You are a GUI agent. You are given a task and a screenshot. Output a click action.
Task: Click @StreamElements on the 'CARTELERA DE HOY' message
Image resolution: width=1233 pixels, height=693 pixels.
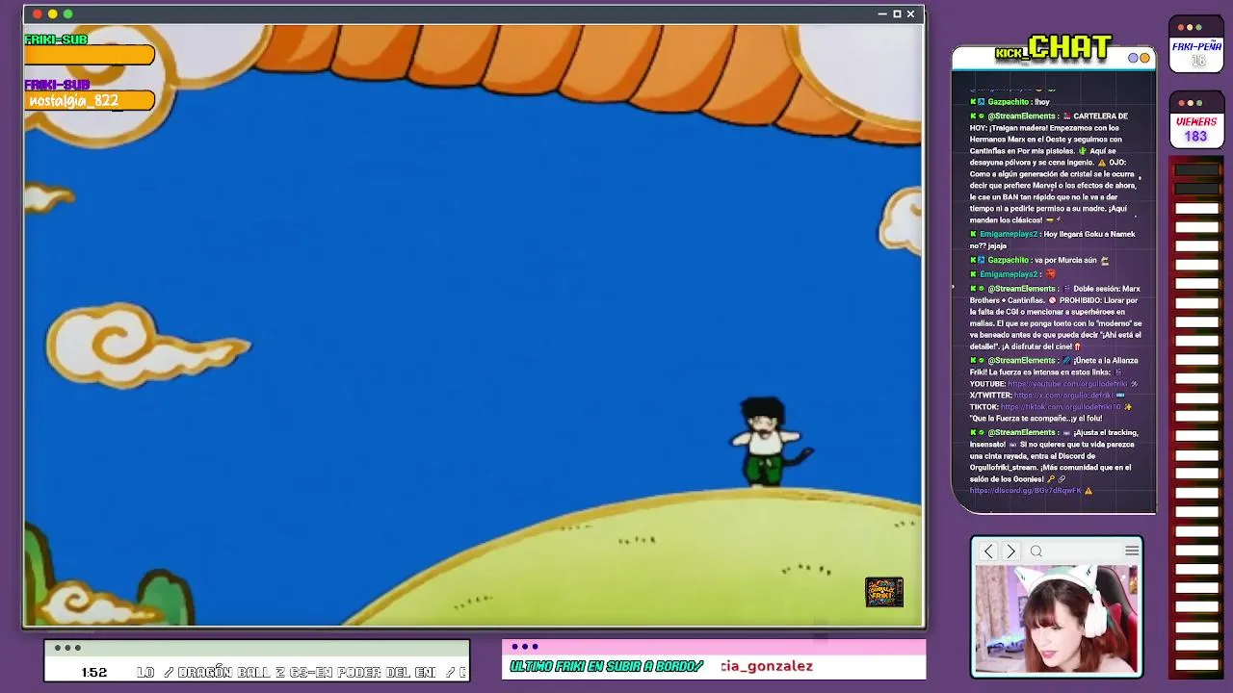pyautogui.click(x=1021, y=116)
